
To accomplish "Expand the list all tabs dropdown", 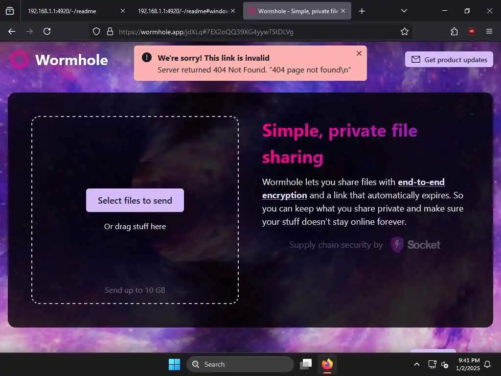I will (x=404, y=11).
